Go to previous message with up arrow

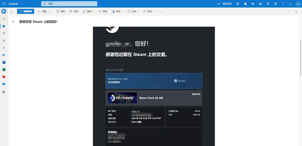point(289,11)
